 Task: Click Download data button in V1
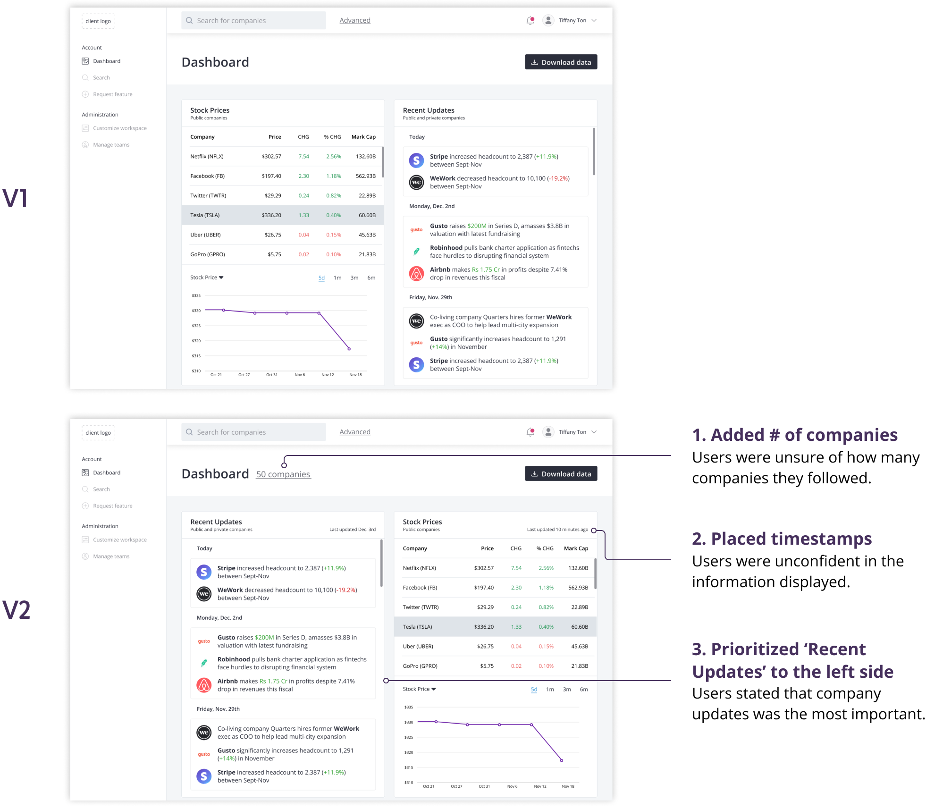[x=561, y=62]
